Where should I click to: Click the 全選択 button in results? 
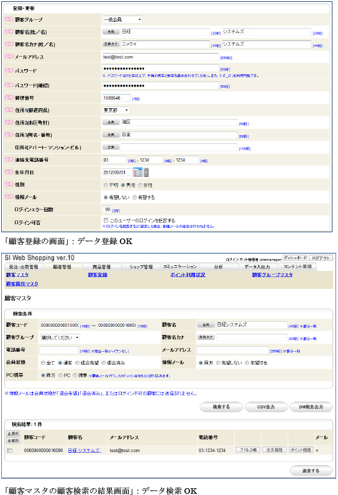point(13,434)
